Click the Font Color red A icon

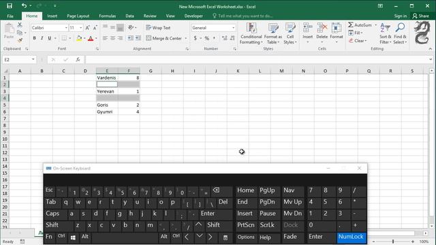click(91, 38)
